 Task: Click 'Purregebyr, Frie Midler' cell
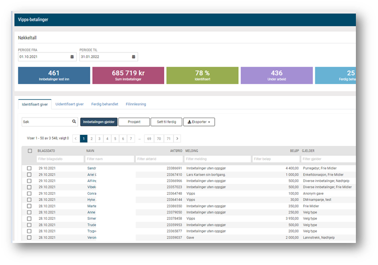(x=320, y=168)
